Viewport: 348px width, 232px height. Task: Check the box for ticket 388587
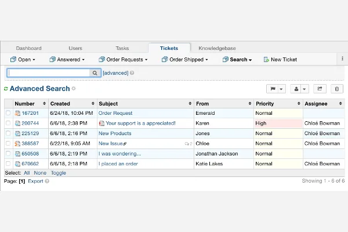pos(8,143)
